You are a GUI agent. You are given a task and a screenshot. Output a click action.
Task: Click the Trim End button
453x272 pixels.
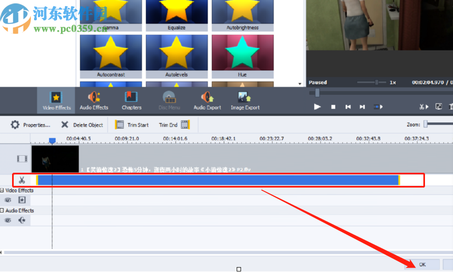click(174, 125)
